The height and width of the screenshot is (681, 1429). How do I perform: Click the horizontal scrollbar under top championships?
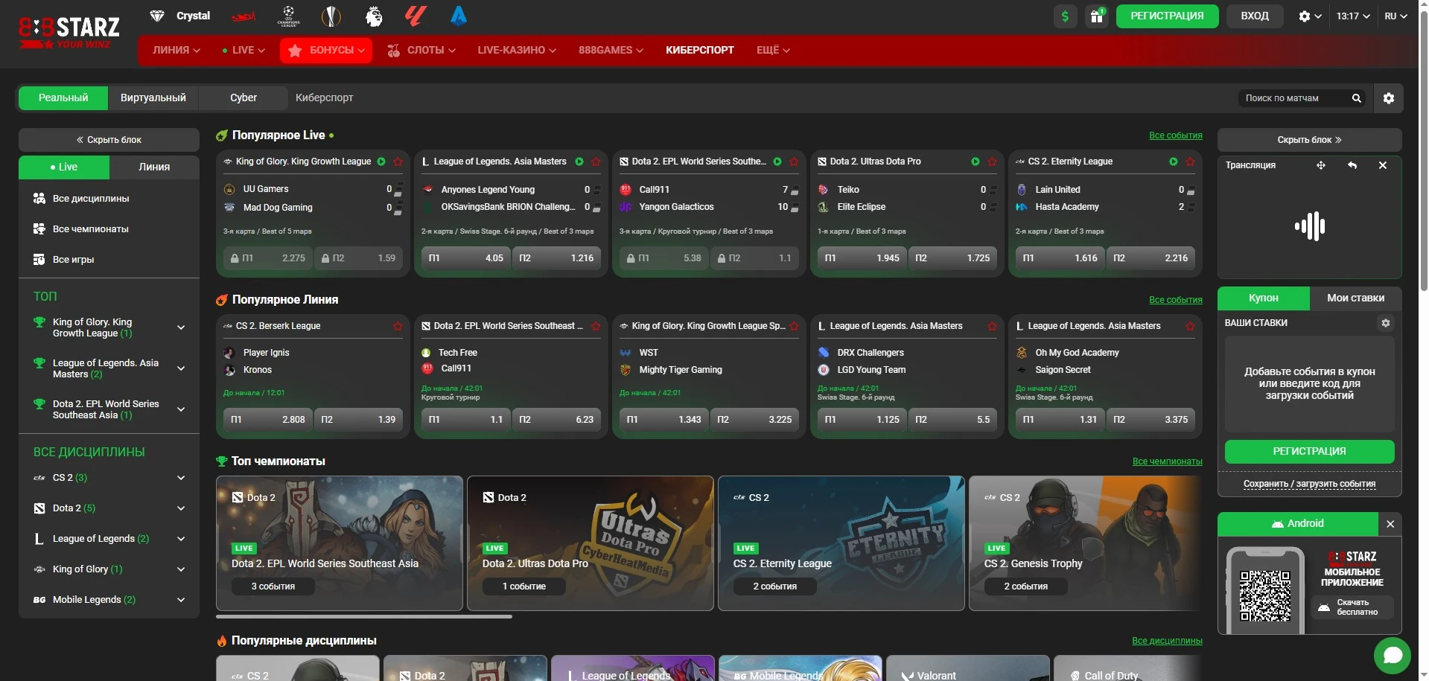[363, 616]
